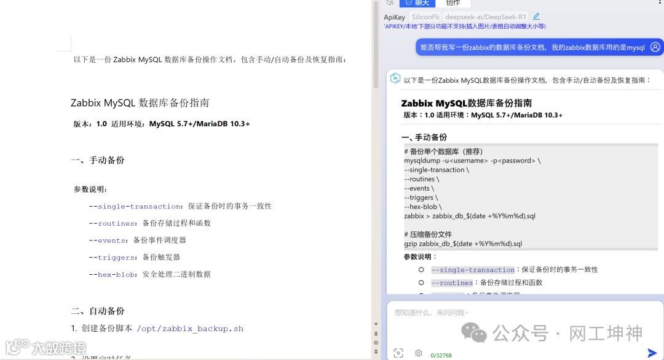
Task: Open the APIKEY limitations notice link
Action: [x=465, y=26]
